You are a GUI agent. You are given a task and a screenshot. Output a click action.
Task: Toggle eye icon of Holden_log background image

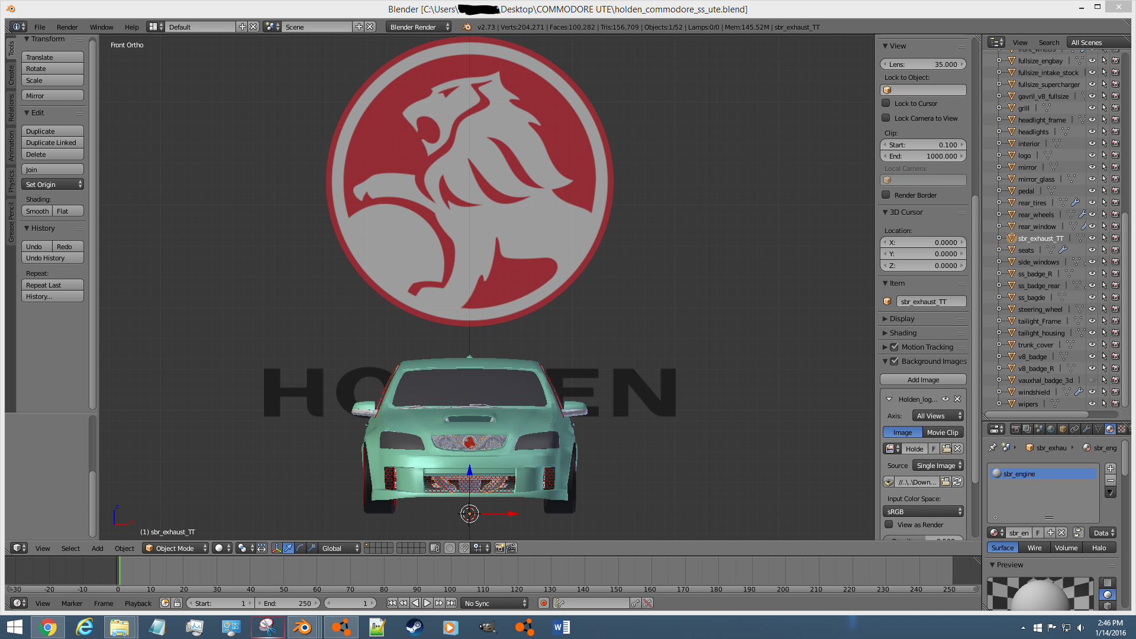945,399
